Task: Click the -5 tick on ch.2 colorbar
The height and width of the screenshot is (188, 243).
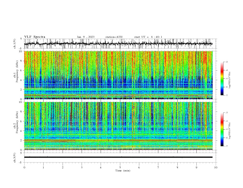Action: [x=226, y=129]
